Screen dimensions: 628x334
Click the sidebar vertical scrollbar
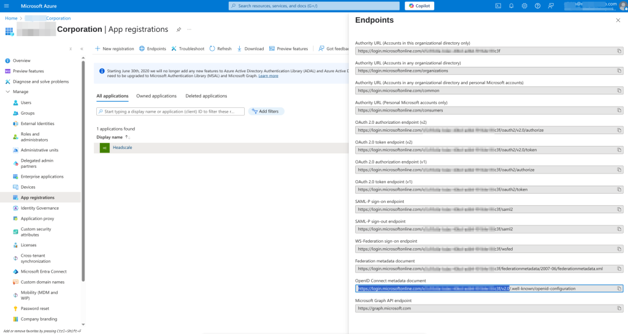tap(83, 171)
